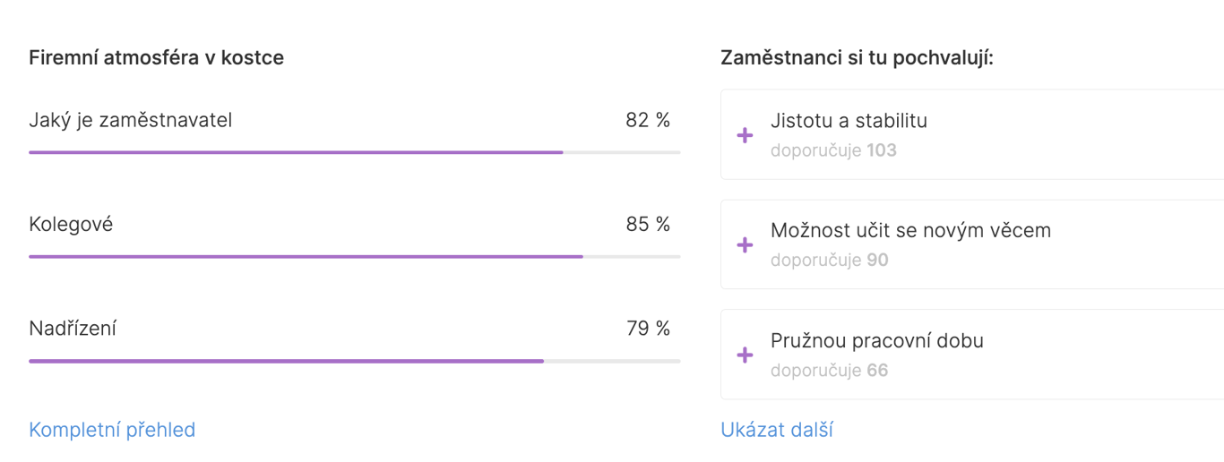Click the plus icon beside Pružnou pracovní dobu

click(745, 355)
